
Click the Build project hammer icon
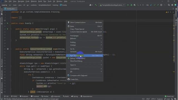coord(96,5)
